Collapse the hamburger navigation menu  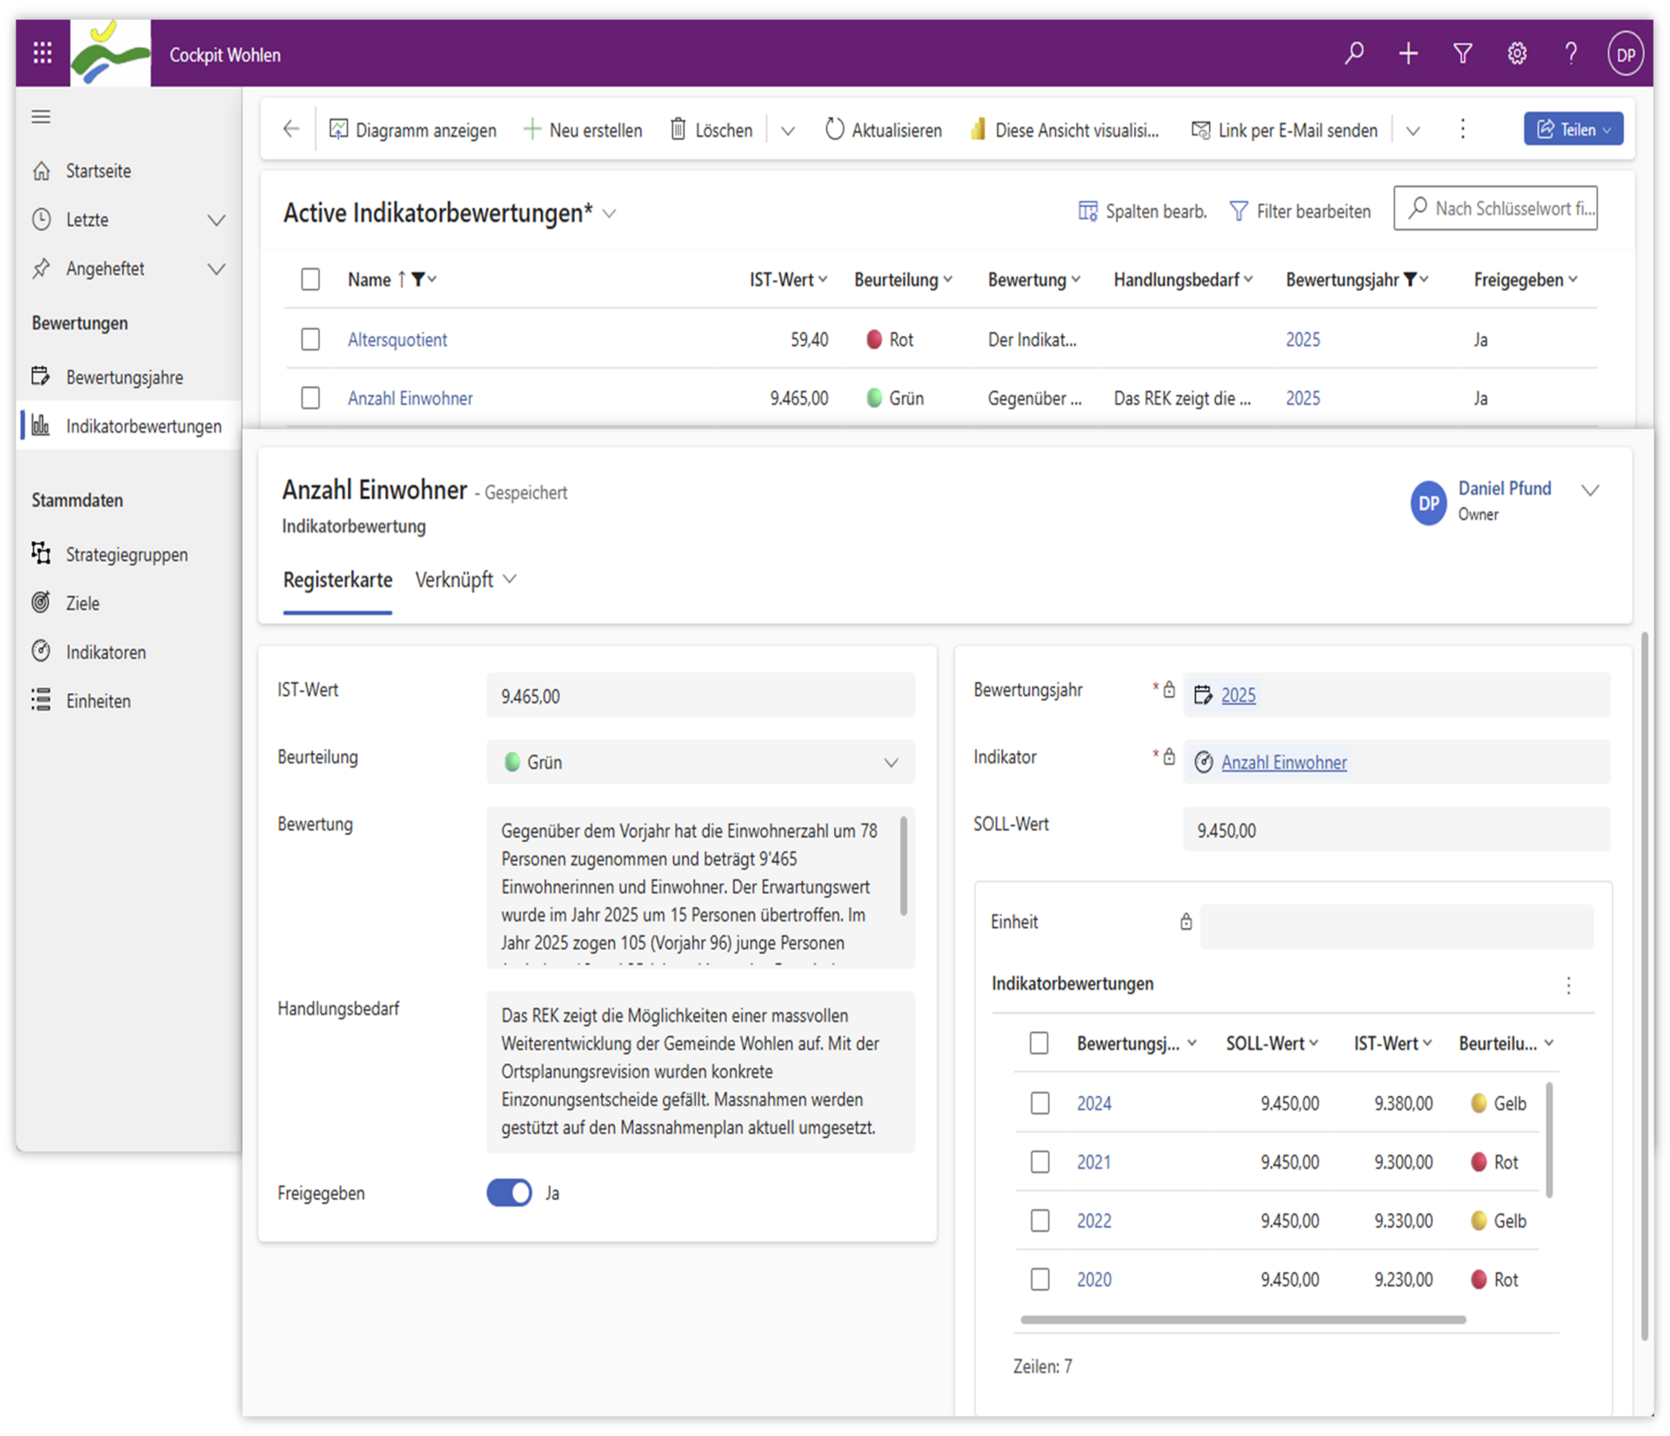tap(41, 117)
